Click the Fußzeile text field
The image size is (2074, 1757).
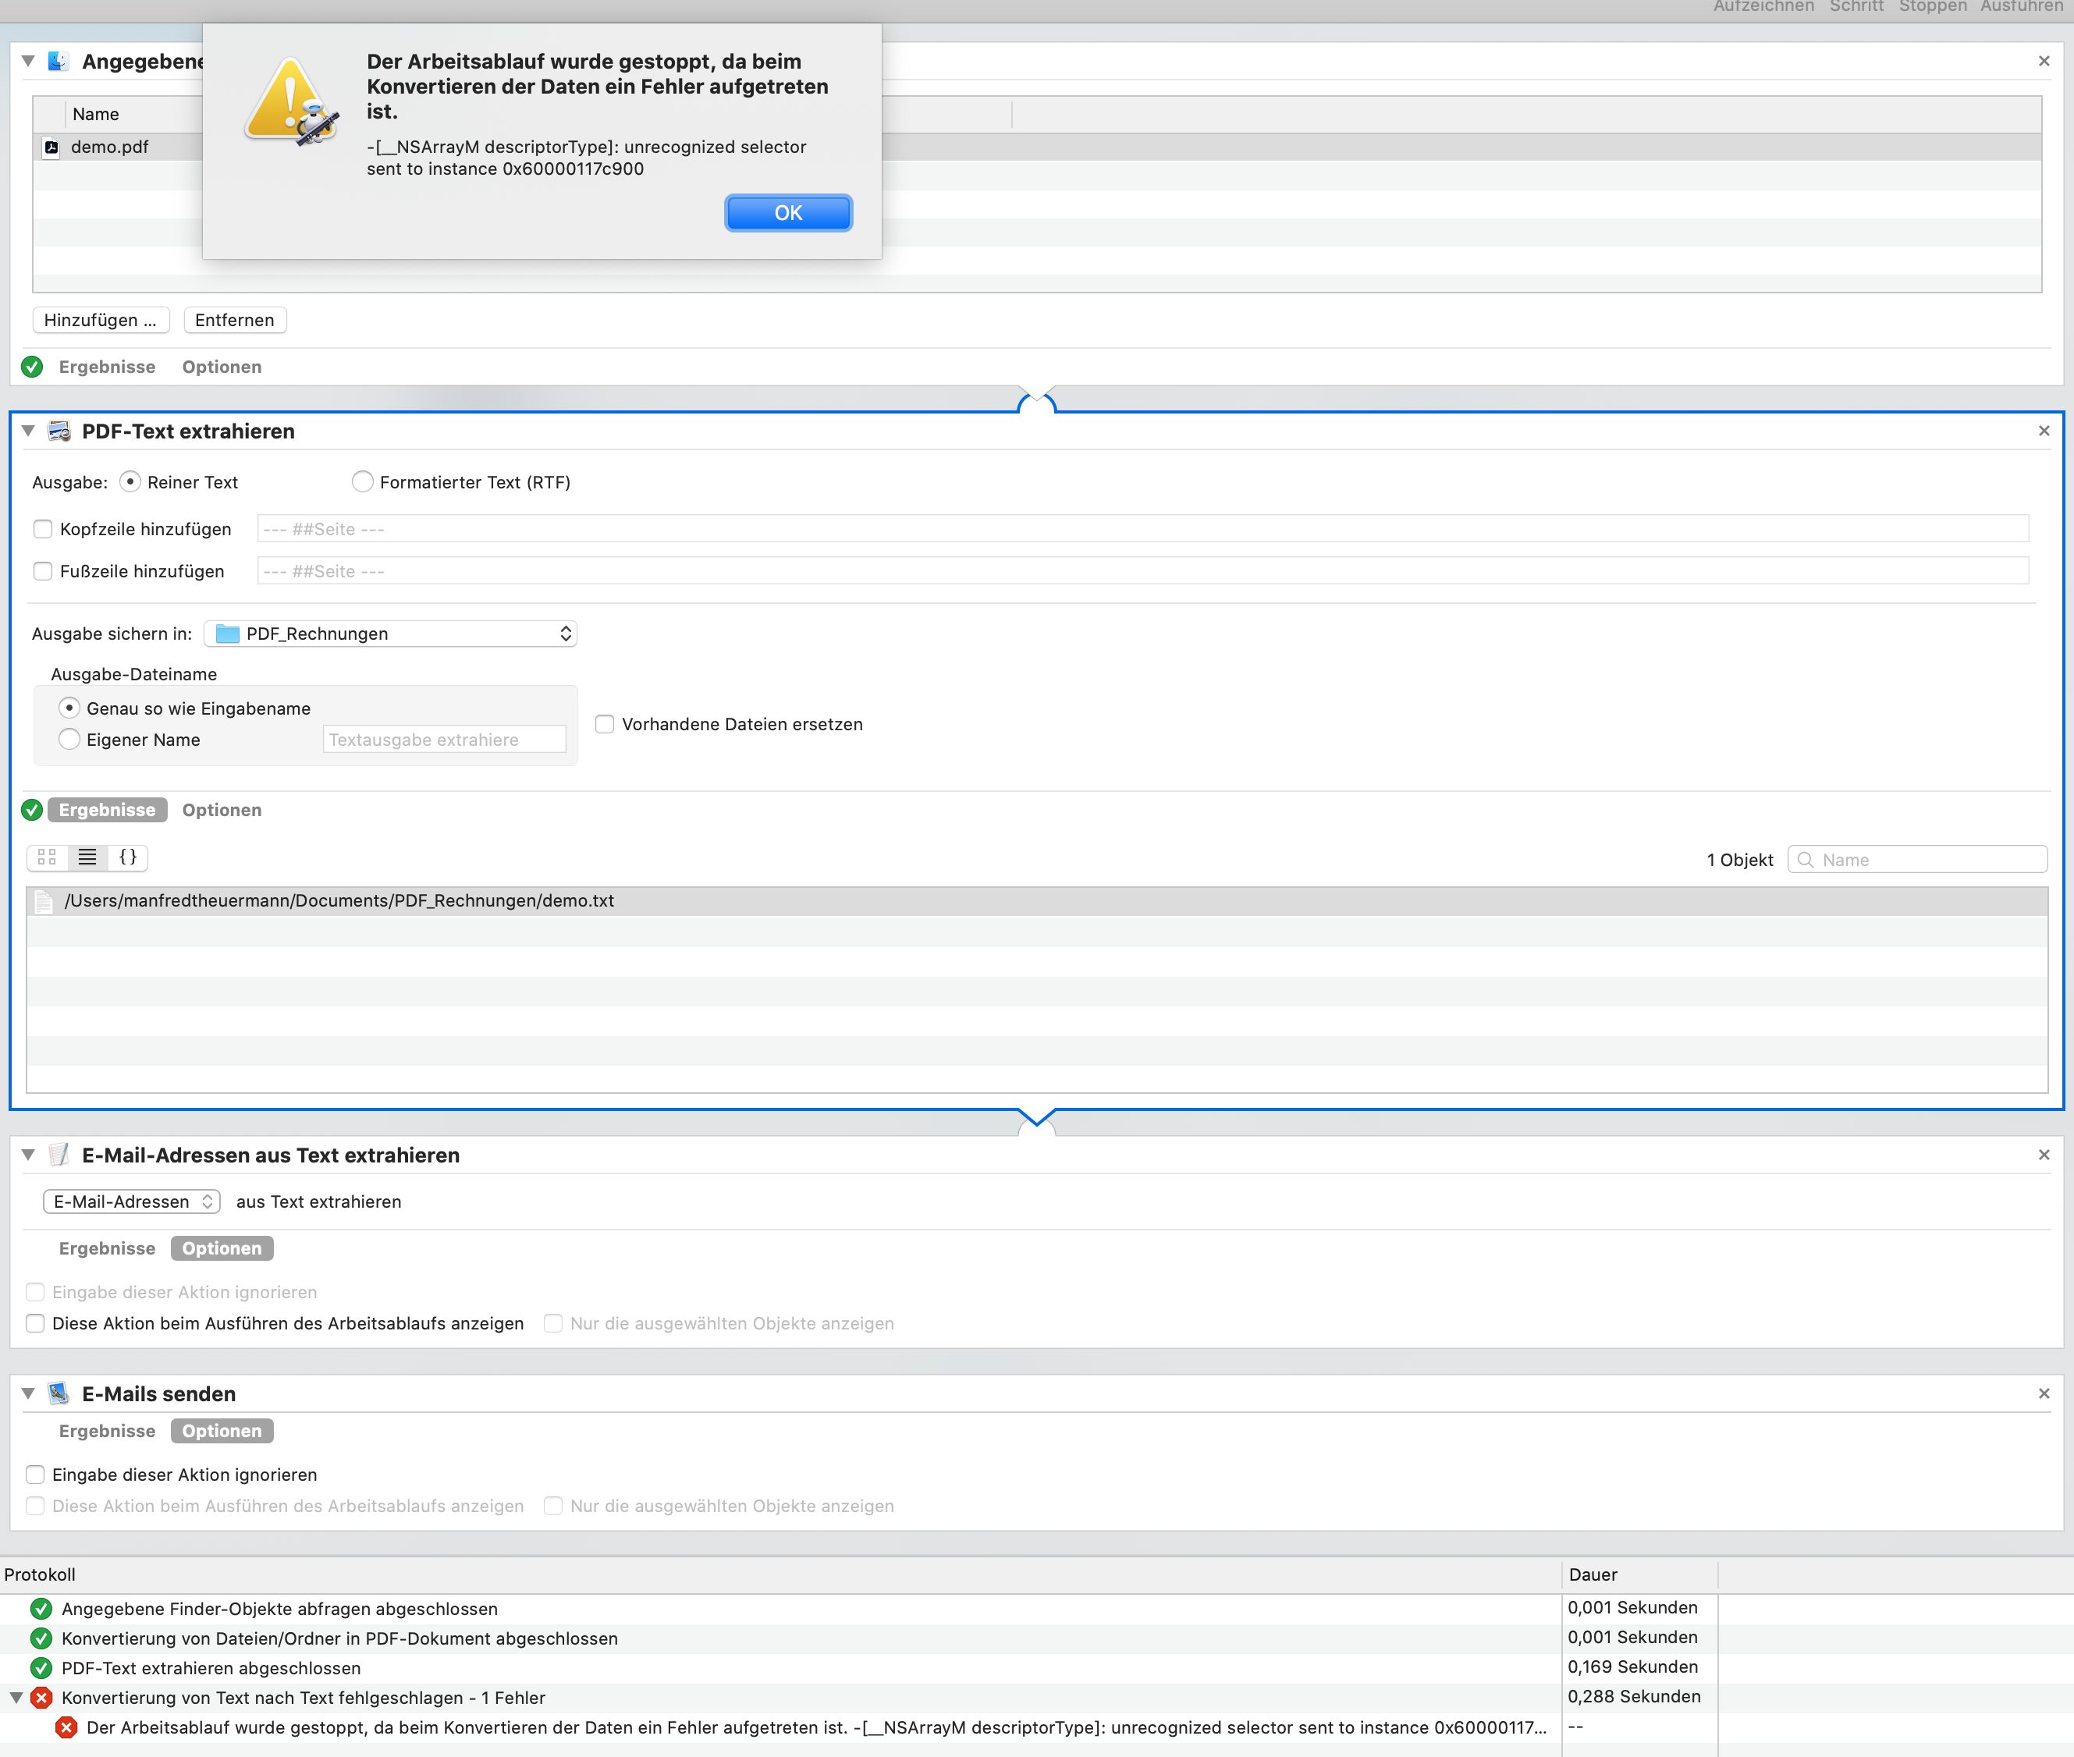click(x=1142, y=571)
